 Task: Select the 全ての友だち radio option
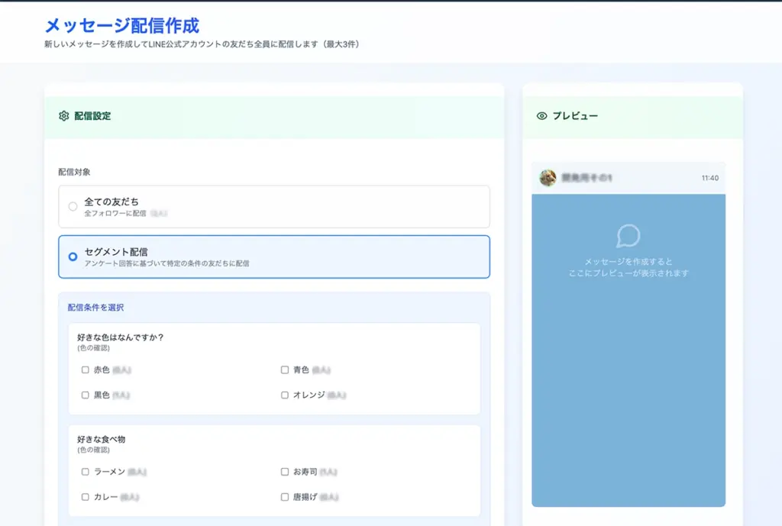coord(73,206)
